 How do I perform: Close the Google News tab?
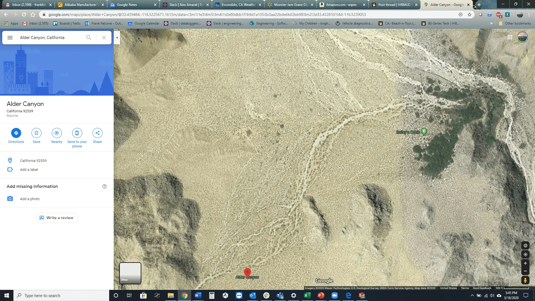(x=155, y=5)
